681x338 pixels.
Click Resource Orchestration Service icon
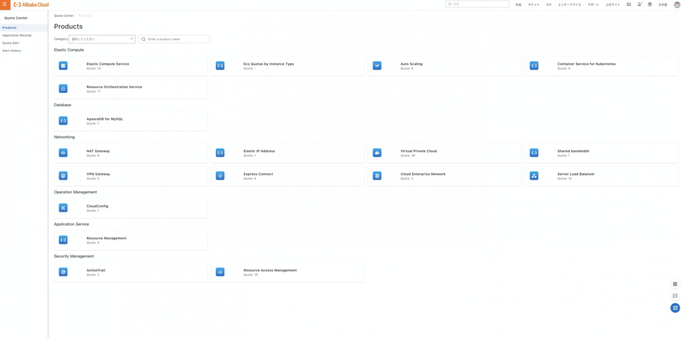pyautogui.click(x=64, y=89)
